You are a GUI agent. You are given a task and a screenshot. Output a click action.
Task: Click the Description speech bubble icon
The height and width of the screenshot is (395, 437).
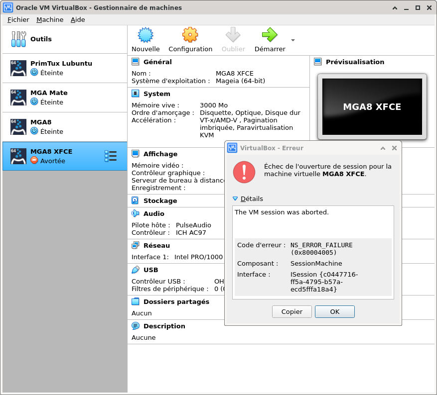pyautogui.click(x=136, y=326)
